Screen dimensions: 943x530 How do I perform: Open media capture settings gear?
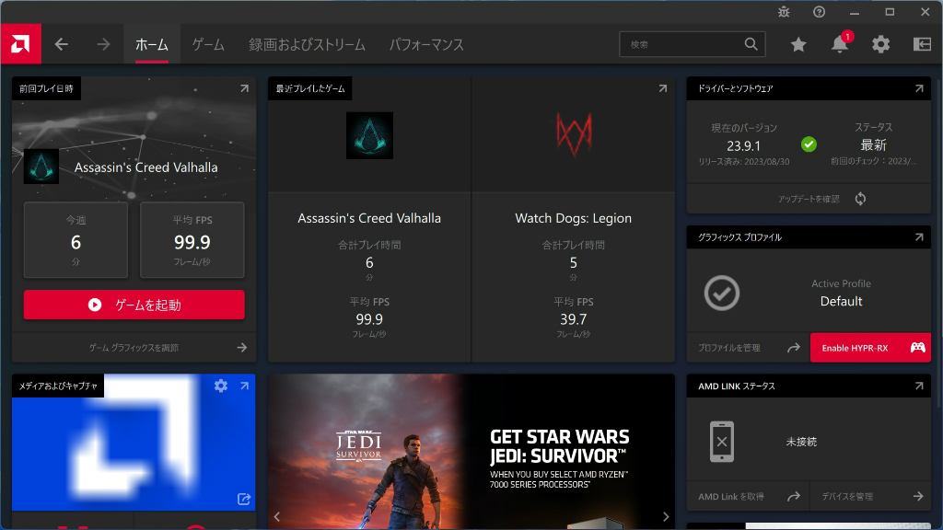pyautogui.click(x=221, y=386)
